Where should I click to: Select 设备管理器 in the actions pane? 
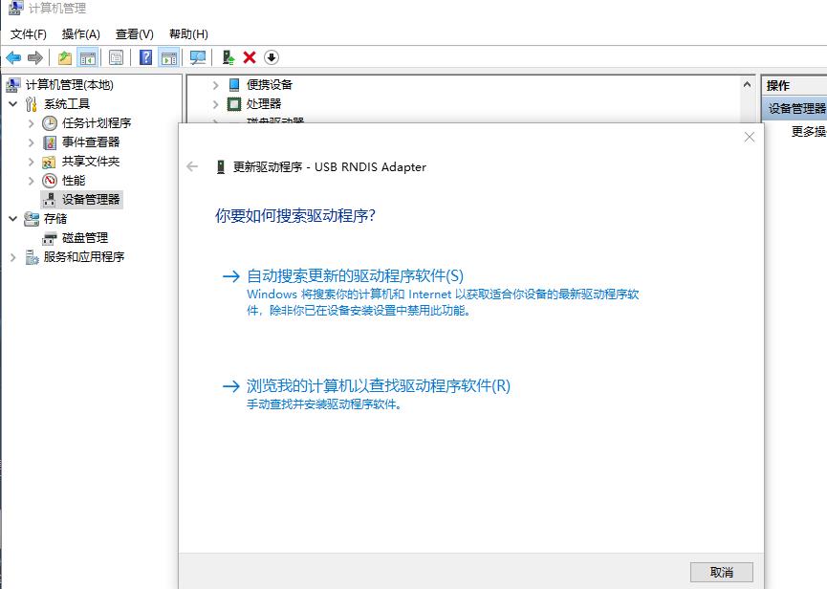click(796, 109)
